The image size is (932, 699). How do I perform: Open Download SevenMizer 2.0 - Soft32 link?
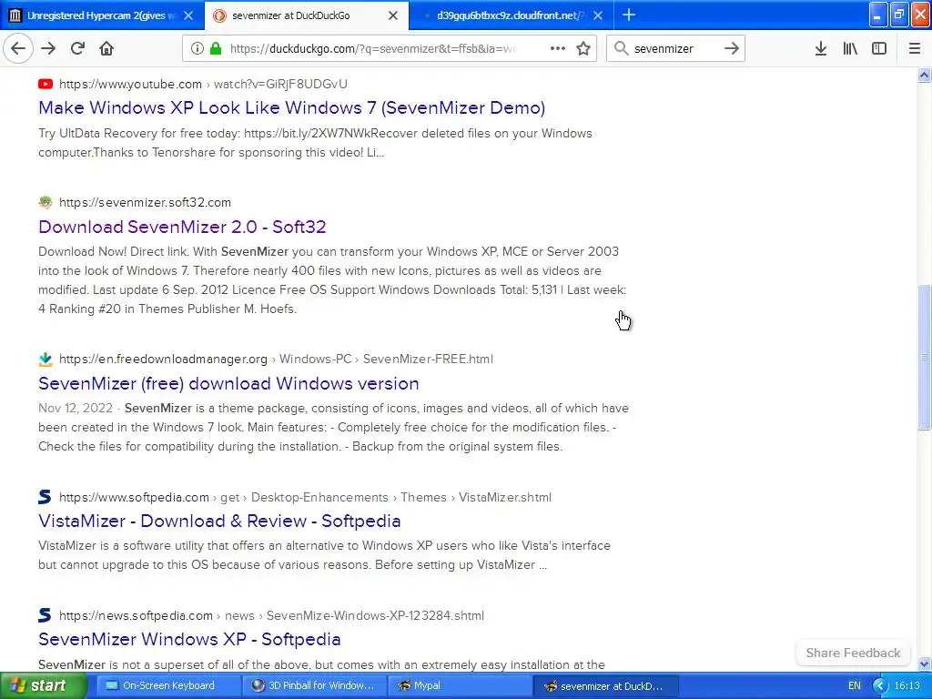click(x=182, y=227)
